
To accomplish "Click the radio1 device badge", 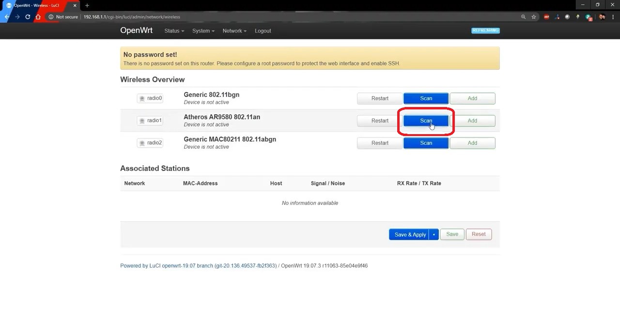I will 150,121.
